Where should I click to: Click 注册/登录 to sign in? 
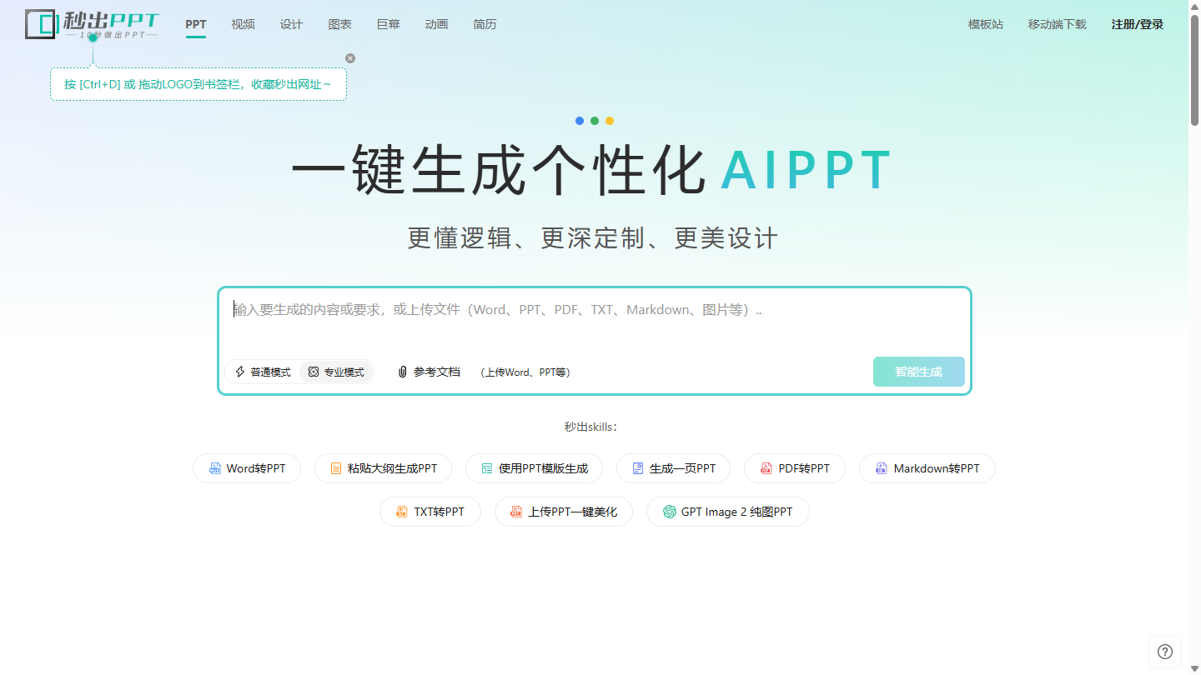[1138, 24]
